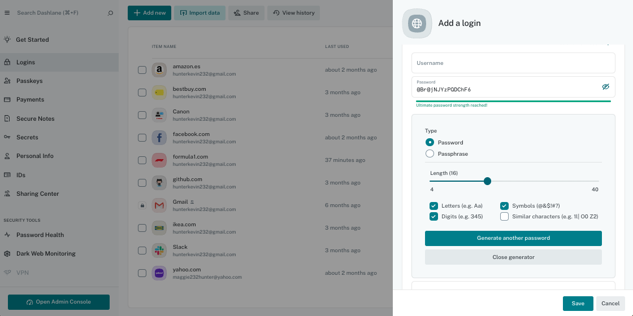Open the VPN sidebar item
The image size is (633, 316).
59,273
